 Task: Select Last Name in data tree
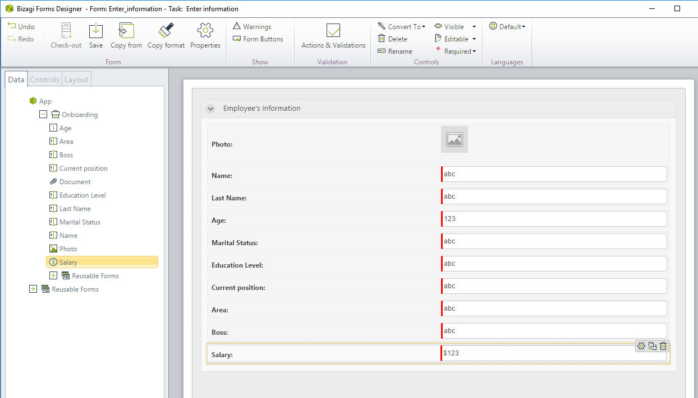point(70,209)
